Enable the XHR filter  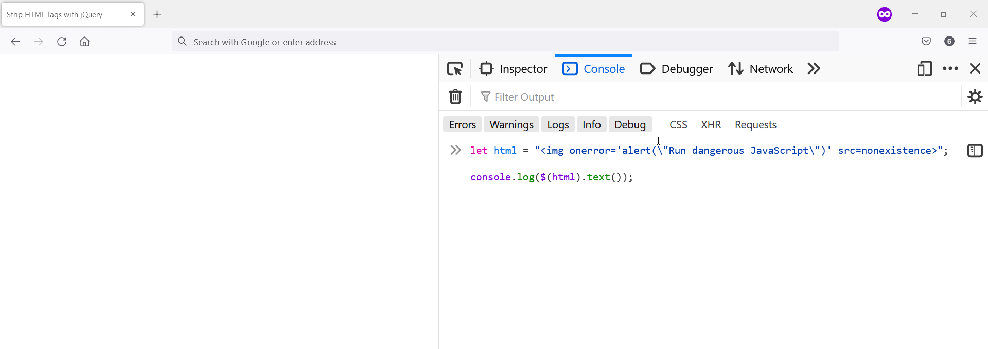click(x=711, y=124)
